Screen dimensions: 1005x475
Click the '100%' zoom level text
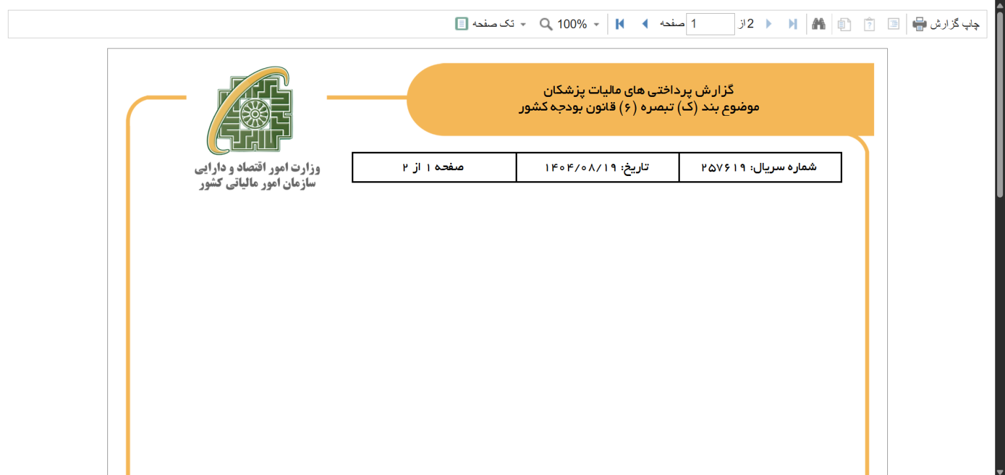(x=572, y=24)
